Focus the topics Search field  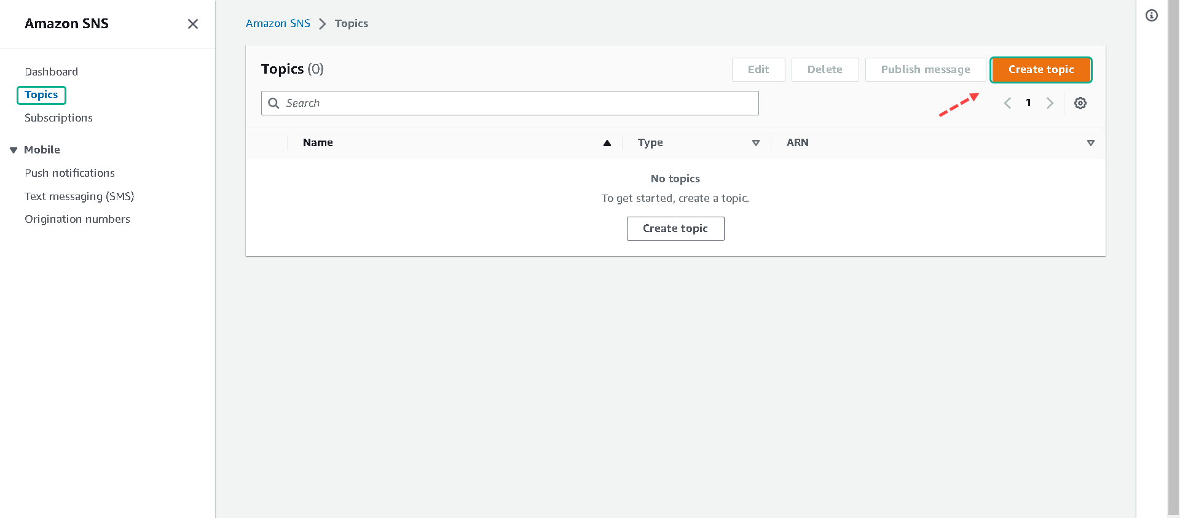click(x=516, y=103)
